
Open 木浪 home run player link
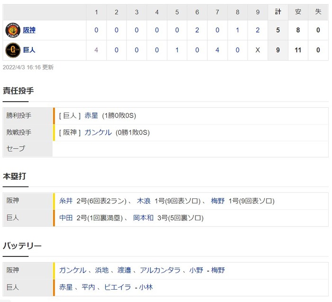(x=144, y=201)
